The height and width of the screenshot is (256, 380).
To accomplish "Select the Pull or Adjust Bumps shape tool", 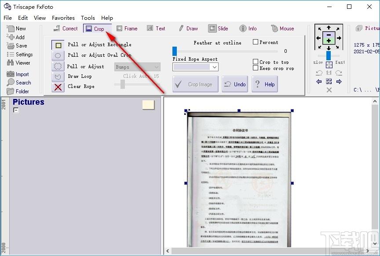I will (58, 66).
